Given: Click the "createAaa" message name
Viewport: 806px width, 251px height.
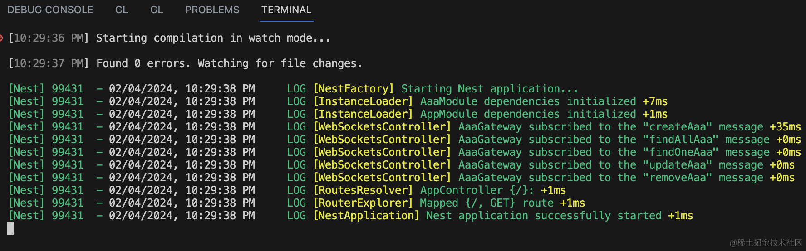Looking at the screenshot, I should coord(677,127).
